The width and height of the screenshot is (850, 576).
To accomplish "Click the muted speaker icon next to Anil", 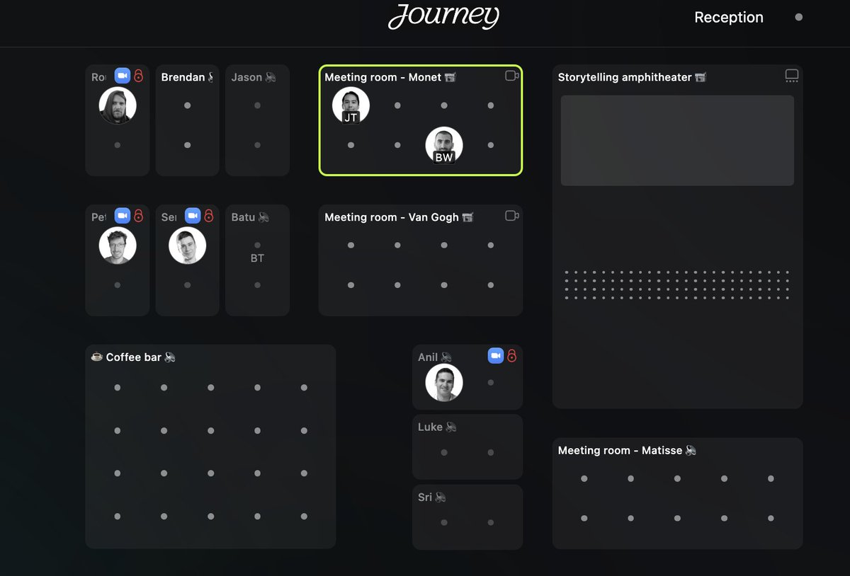I will click(x=447, y=357).
